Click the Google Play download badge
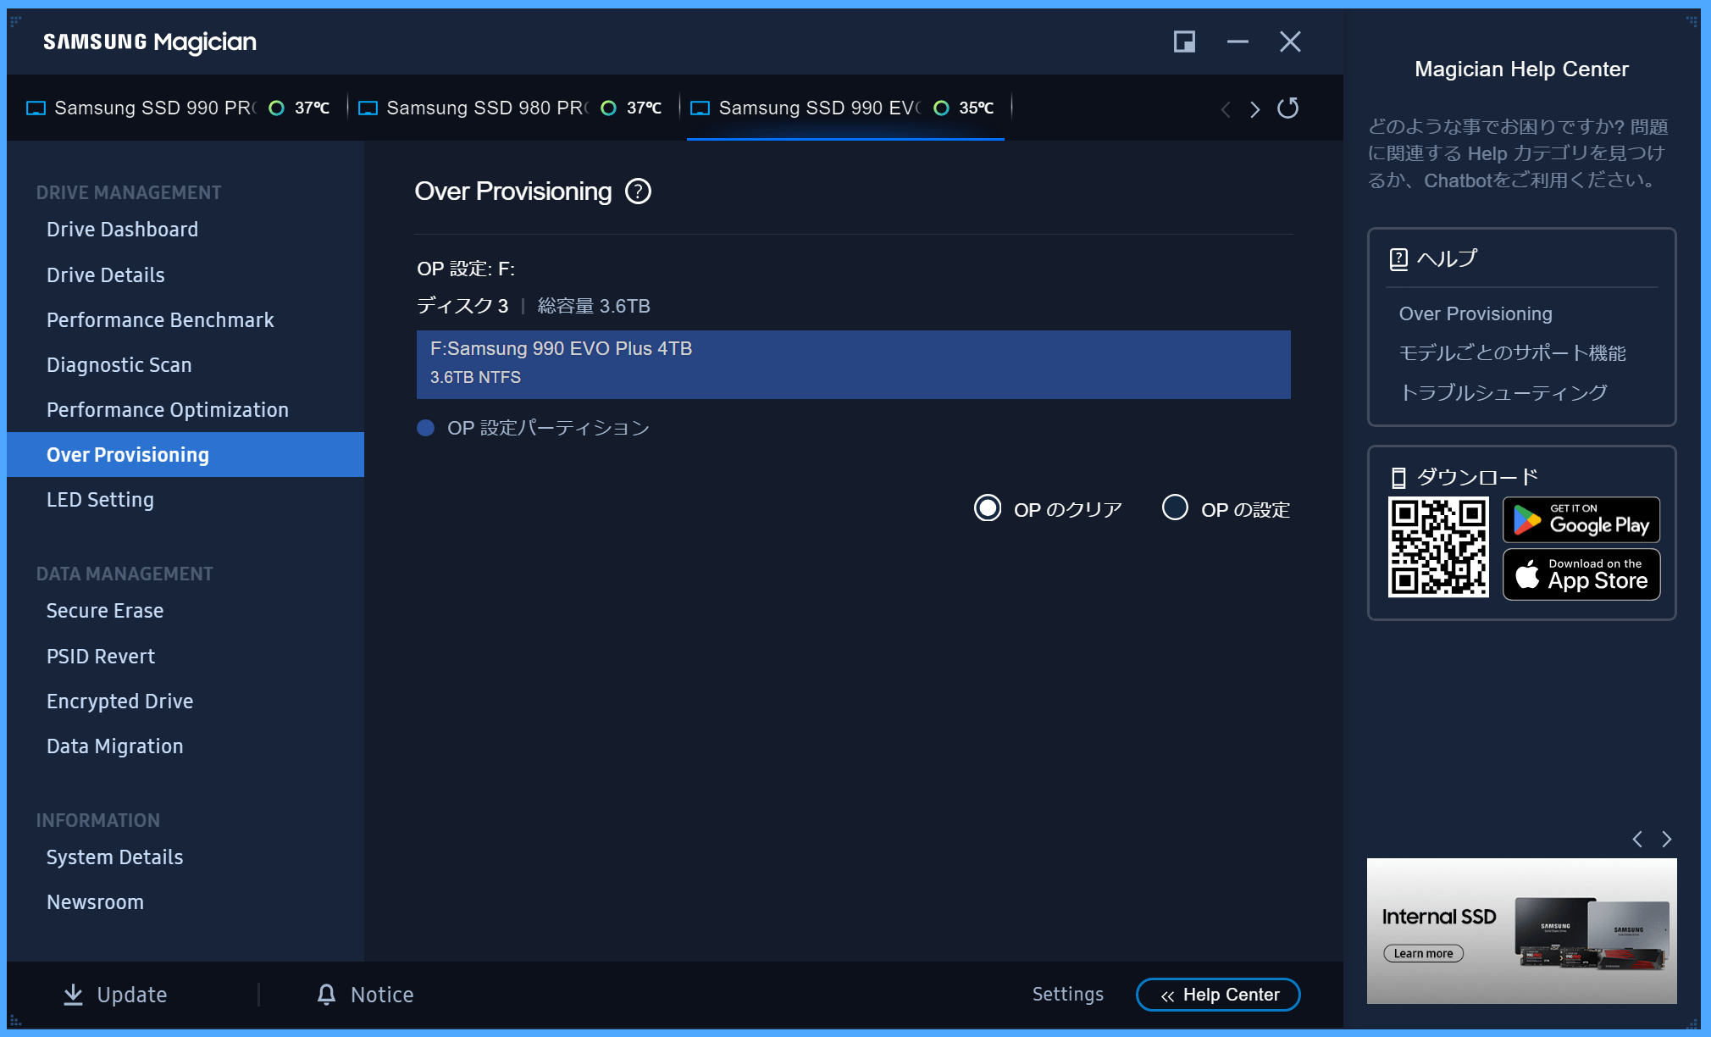The image size is (1711, 1037). 1581,519
